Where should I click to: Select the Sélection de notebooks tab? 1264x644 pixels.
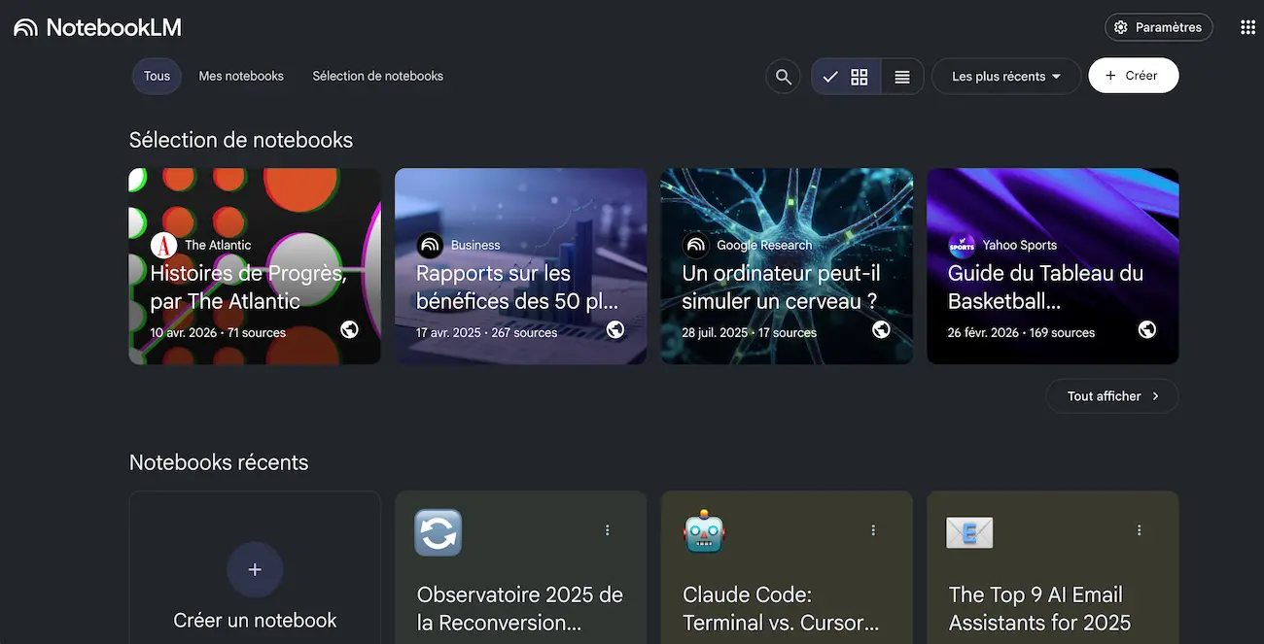pyautogui.click(x=377, y=76)
